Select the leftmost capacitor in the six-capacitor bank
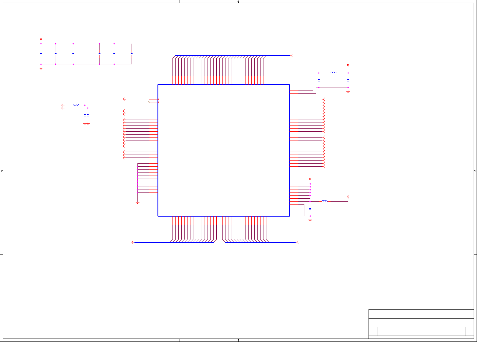Image resolution: width=496 pixels, height=350 pixels. (x=41, y=54)
